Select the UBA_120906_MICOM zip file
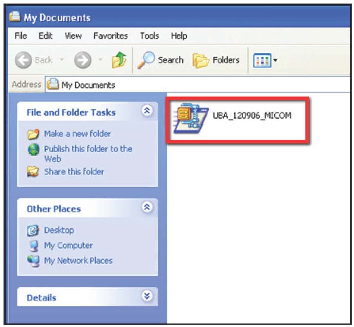Screen dimensions: 354x327 (233, 118)
